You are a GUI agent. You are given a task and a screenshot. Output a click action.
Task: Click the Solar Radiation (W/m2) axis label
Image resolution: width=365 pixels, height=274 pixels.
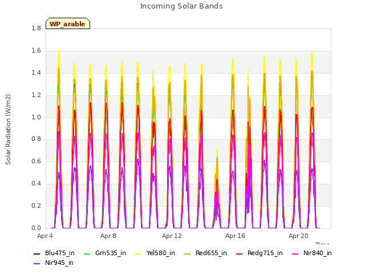point(8,130)
